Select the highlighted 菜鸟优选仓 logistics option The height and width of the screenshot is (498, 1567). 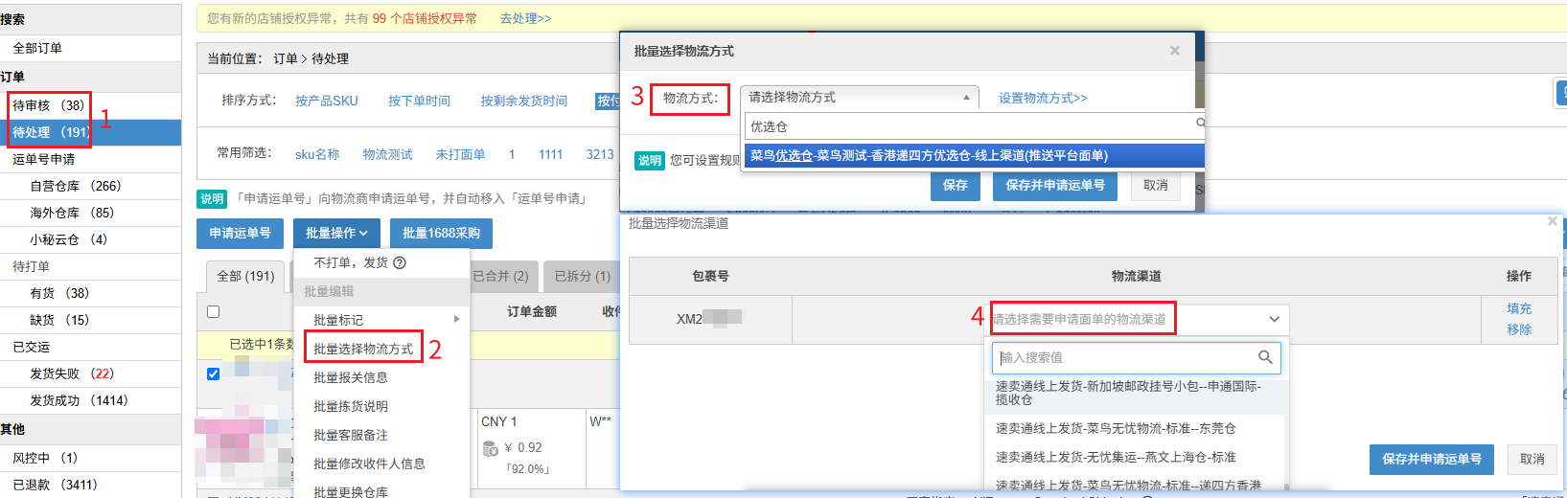pos(974,155)
